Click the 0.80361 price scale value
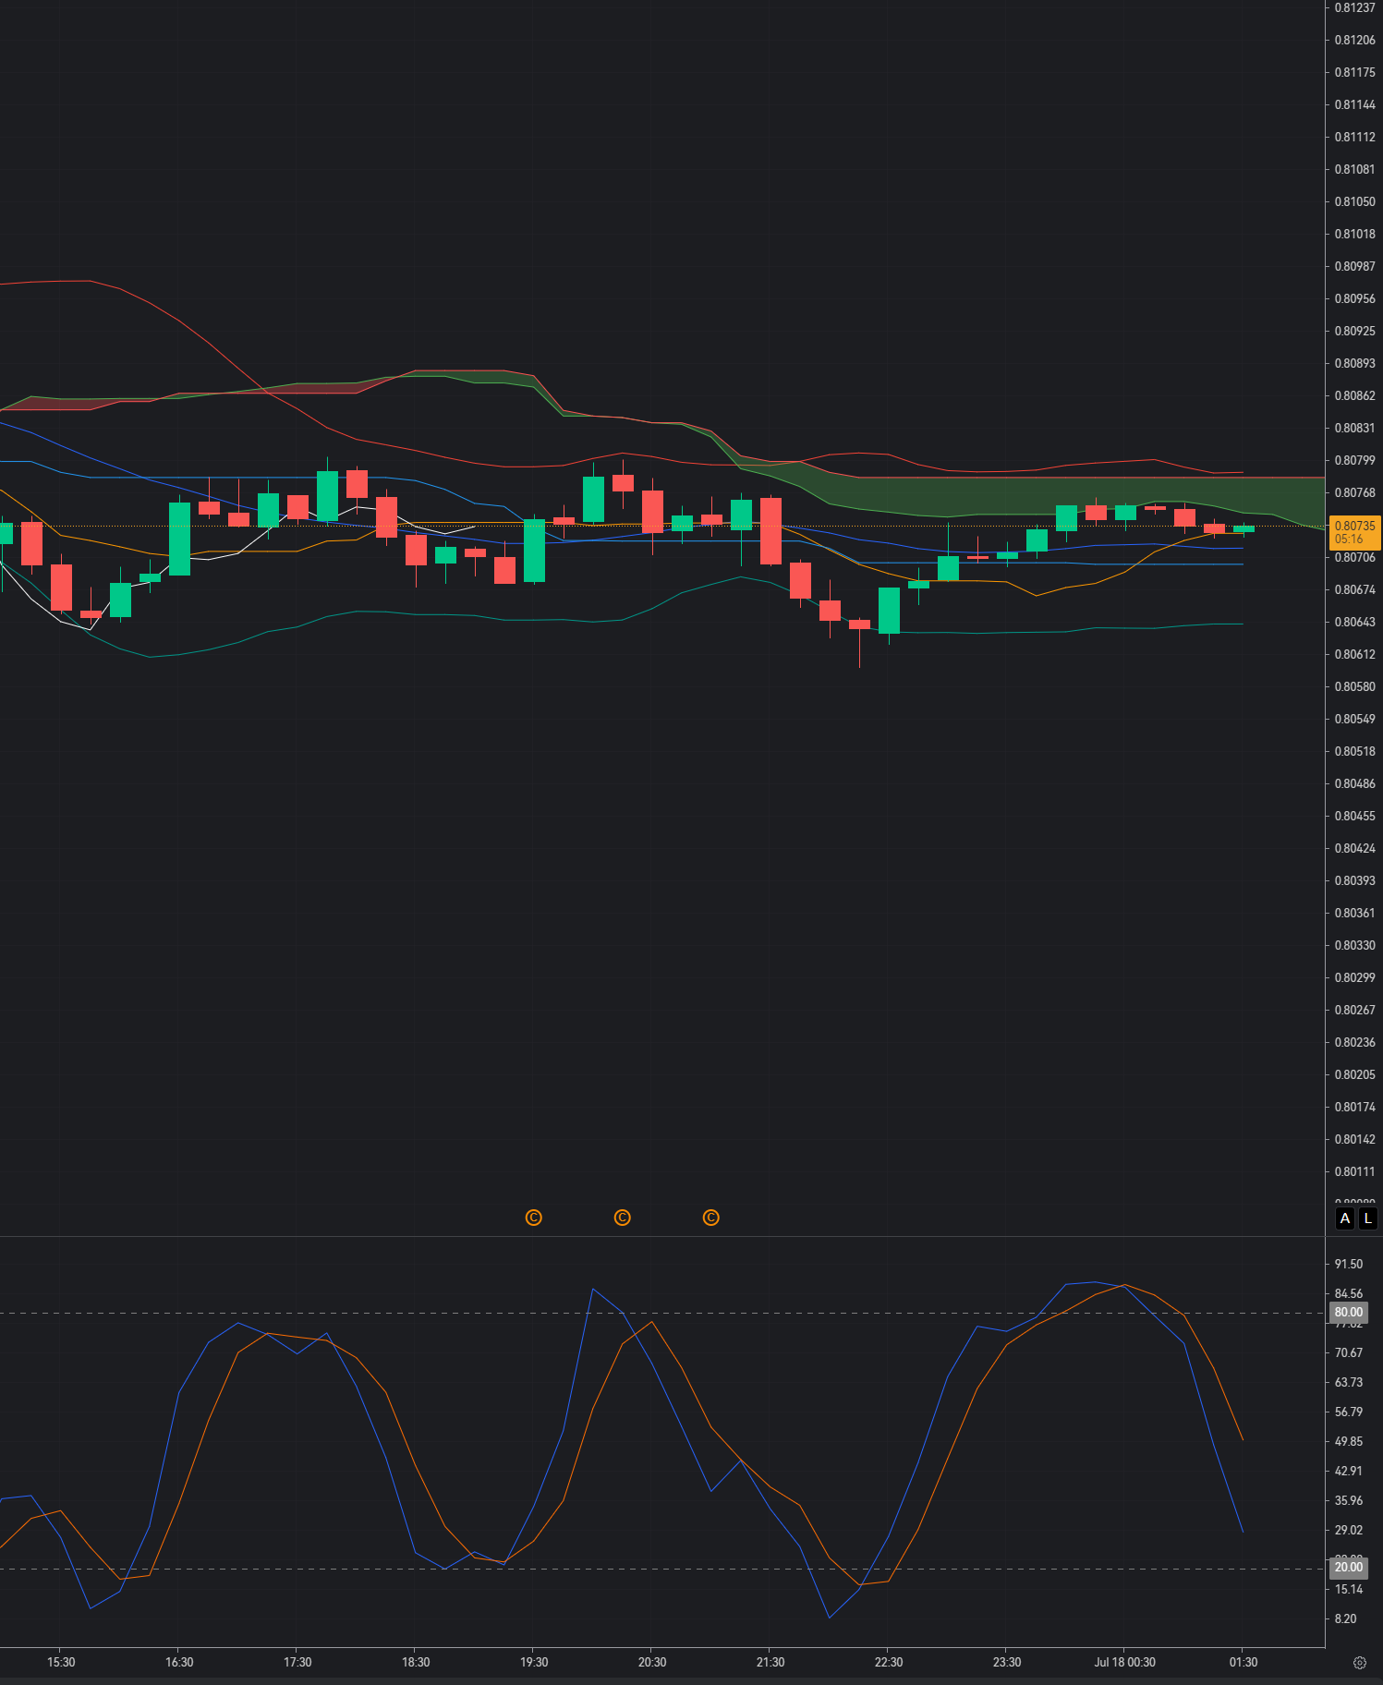 point(1354,913)
